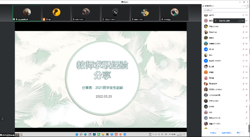This screenshot has width=250, height=137.
Task: Click the Unmute All button
Action: click(x=225, y=133)
